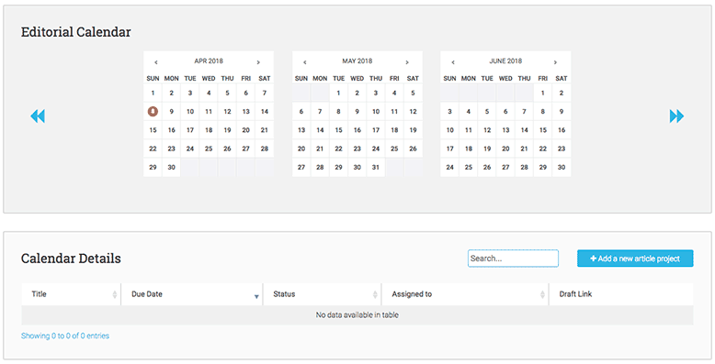This screenshot has width=715, height=364.
Task: Select April 30 in APR 2018 calendar
Action: click(172, 167)
